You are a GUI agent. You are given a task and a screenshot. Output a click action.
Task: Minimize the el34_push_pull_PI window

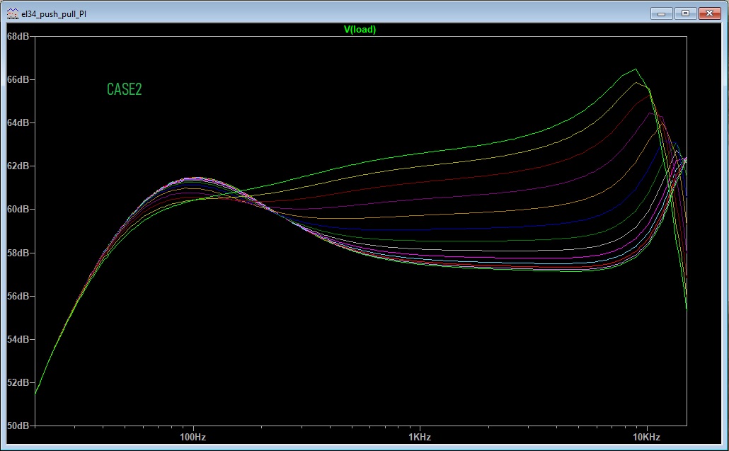[x=662, y=13]
